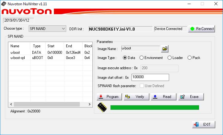Click the Verify button

(136, 97)
